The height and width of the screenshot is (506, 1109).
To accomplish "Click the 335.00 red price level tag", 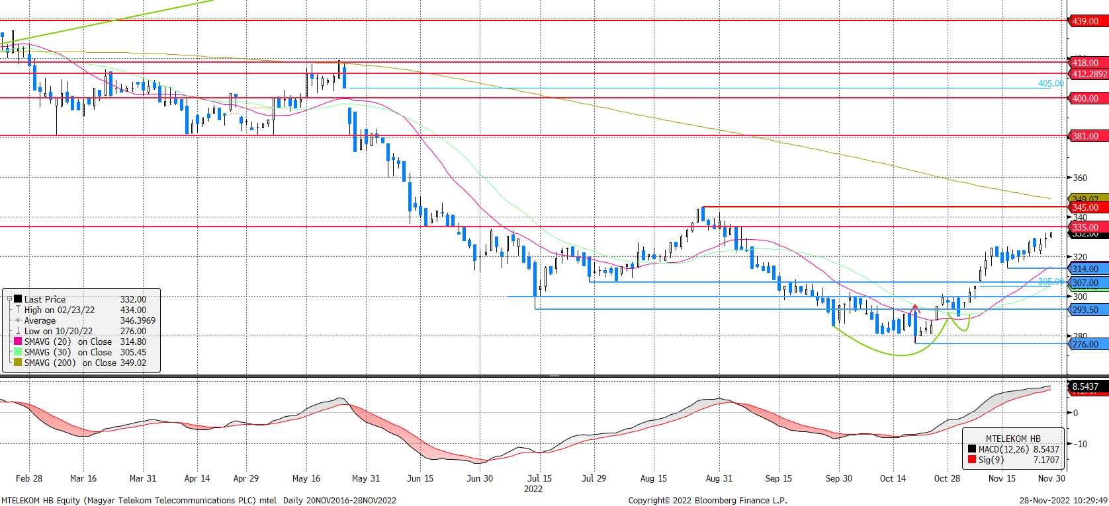I will pos(1088,227).
